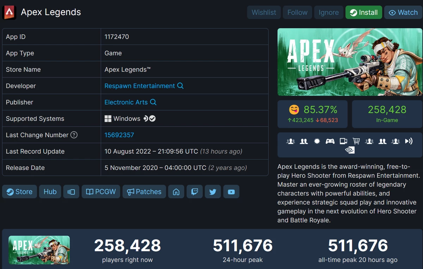
Task: Click the 258,428 players right now figure
Action: 127,245
